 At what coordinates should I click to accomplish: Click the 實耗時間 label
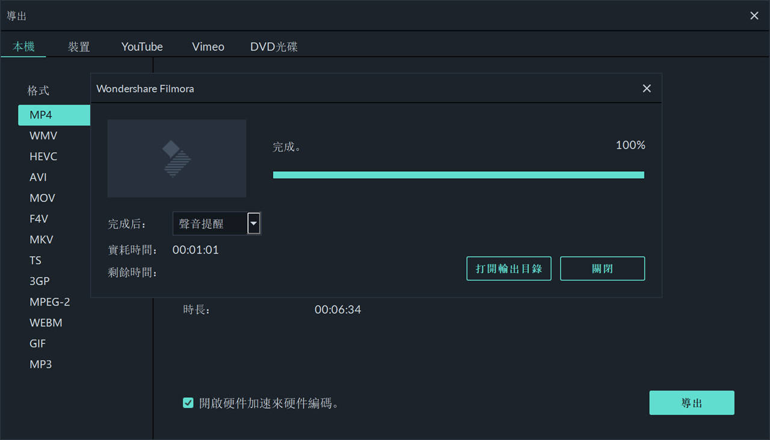point(133,250)
